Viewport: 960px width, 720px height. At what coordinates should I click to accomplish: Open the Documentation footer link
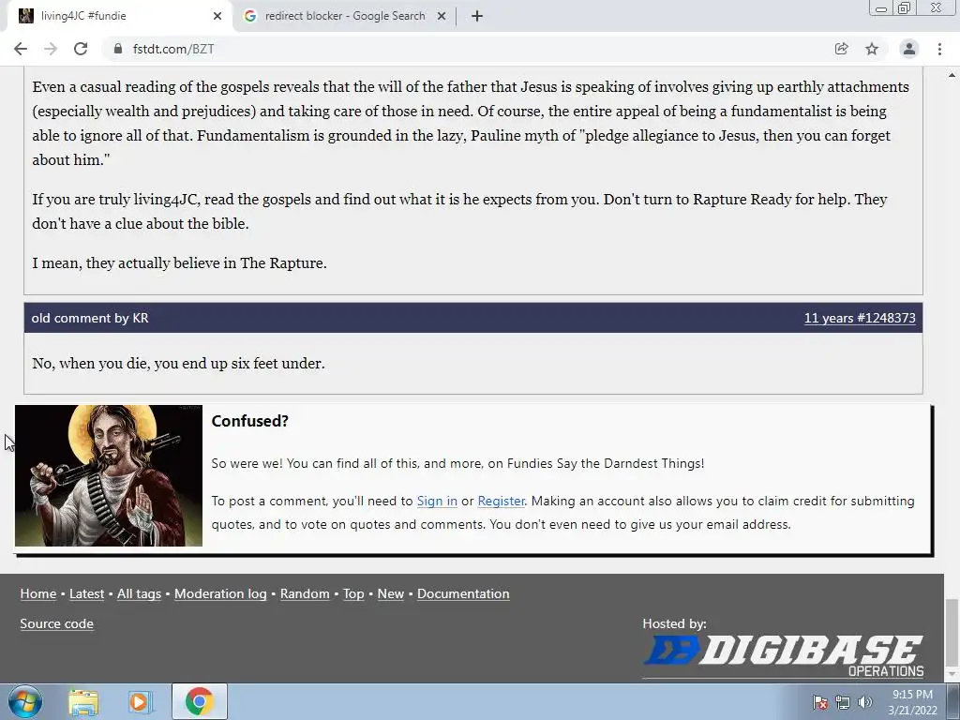pyautogui.click(x=463, y=593)
